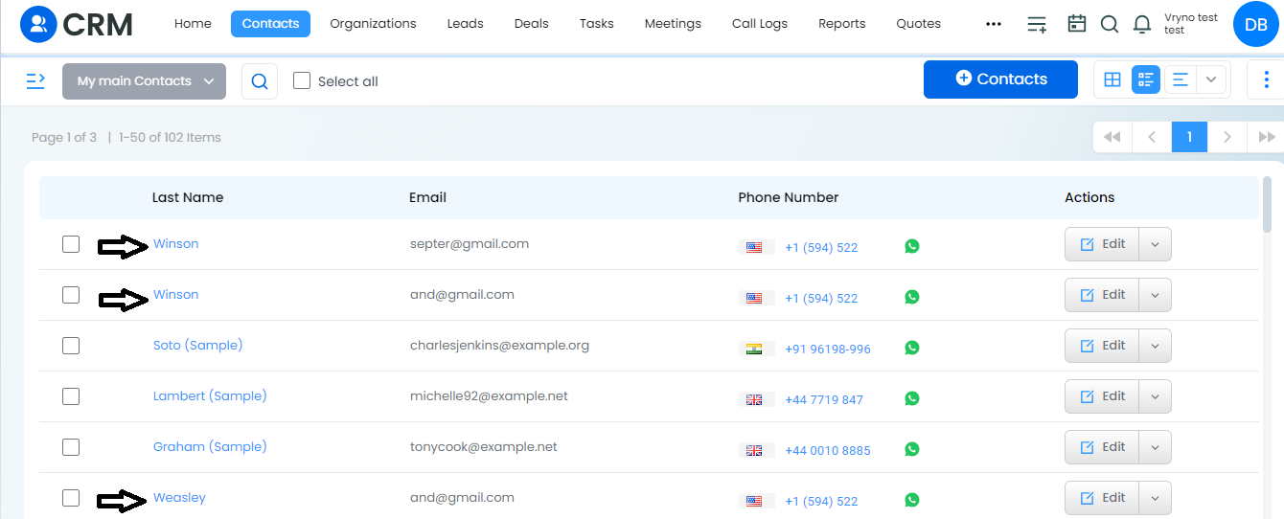Switch to detailed list view
The height and width of the screenshot is (519, 1284).
tap(1146, 80)
